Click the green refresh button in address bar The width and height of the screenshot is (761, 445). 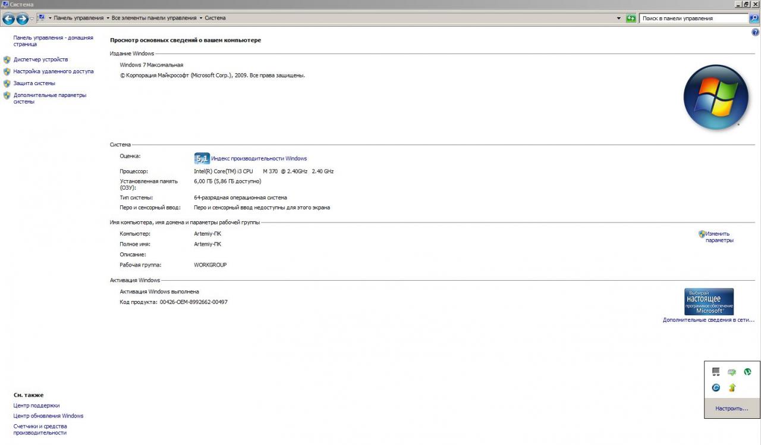coord(631,18)
